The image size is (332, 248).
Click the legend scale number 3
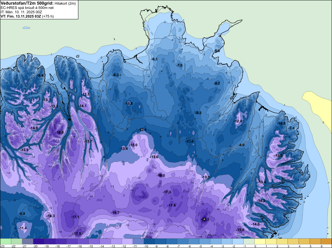[x=289, y=246]
